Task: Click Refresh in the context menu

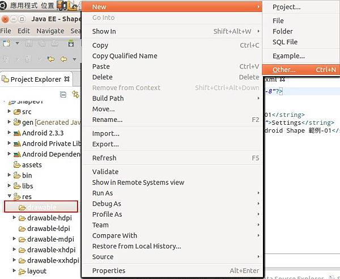Action: click(x=172, y=158)
